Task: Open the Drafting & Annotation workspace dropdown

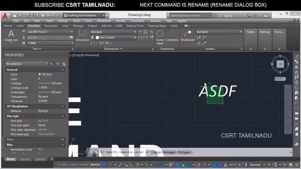Action: (103, 15)
